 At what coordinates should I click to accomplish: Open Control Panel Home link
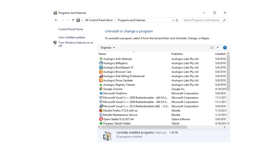[x=71, y=29]
